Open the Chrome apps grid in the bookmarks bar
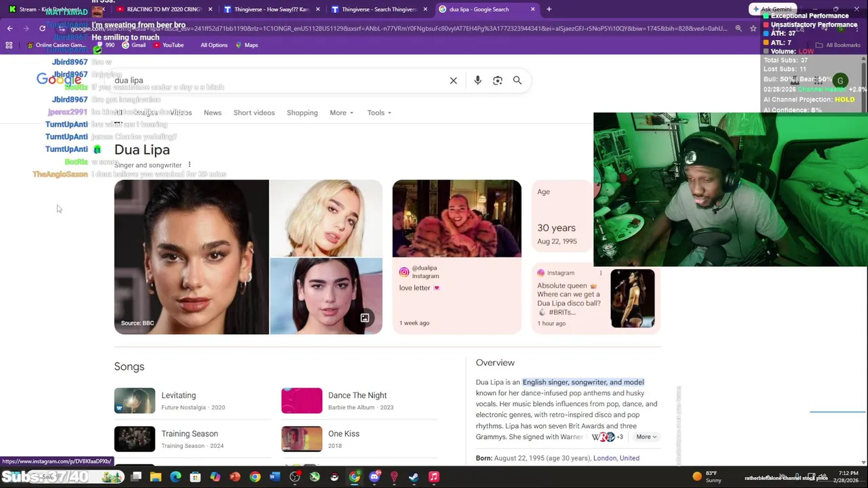This screenshot has width=868, height=488. pyautogui.click(x=9, y=45)
